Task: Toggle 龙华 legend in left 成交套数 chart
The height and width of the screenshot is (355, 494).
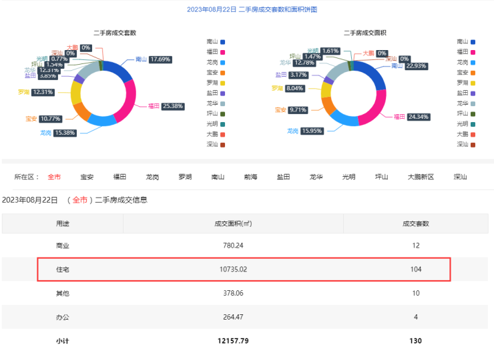Action: [x=216, y=103]
